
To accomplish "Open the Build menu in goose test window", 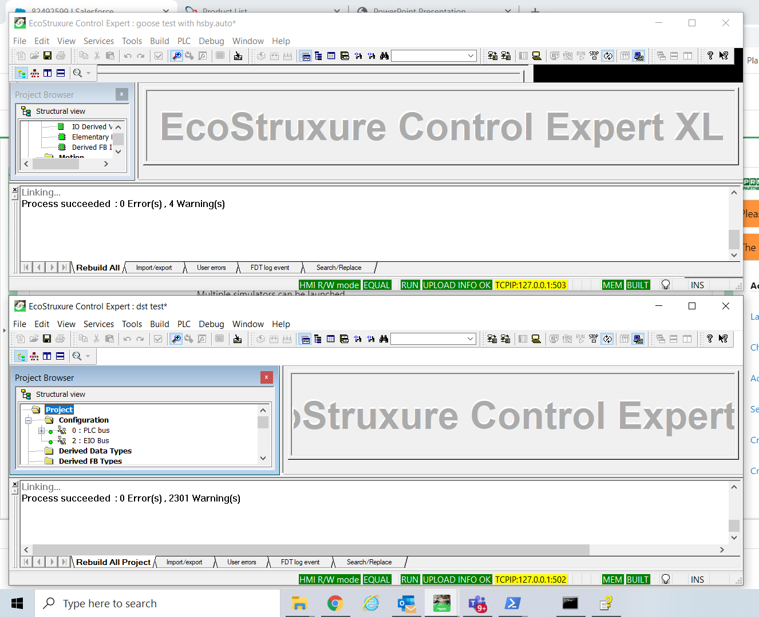I will 160,41.
